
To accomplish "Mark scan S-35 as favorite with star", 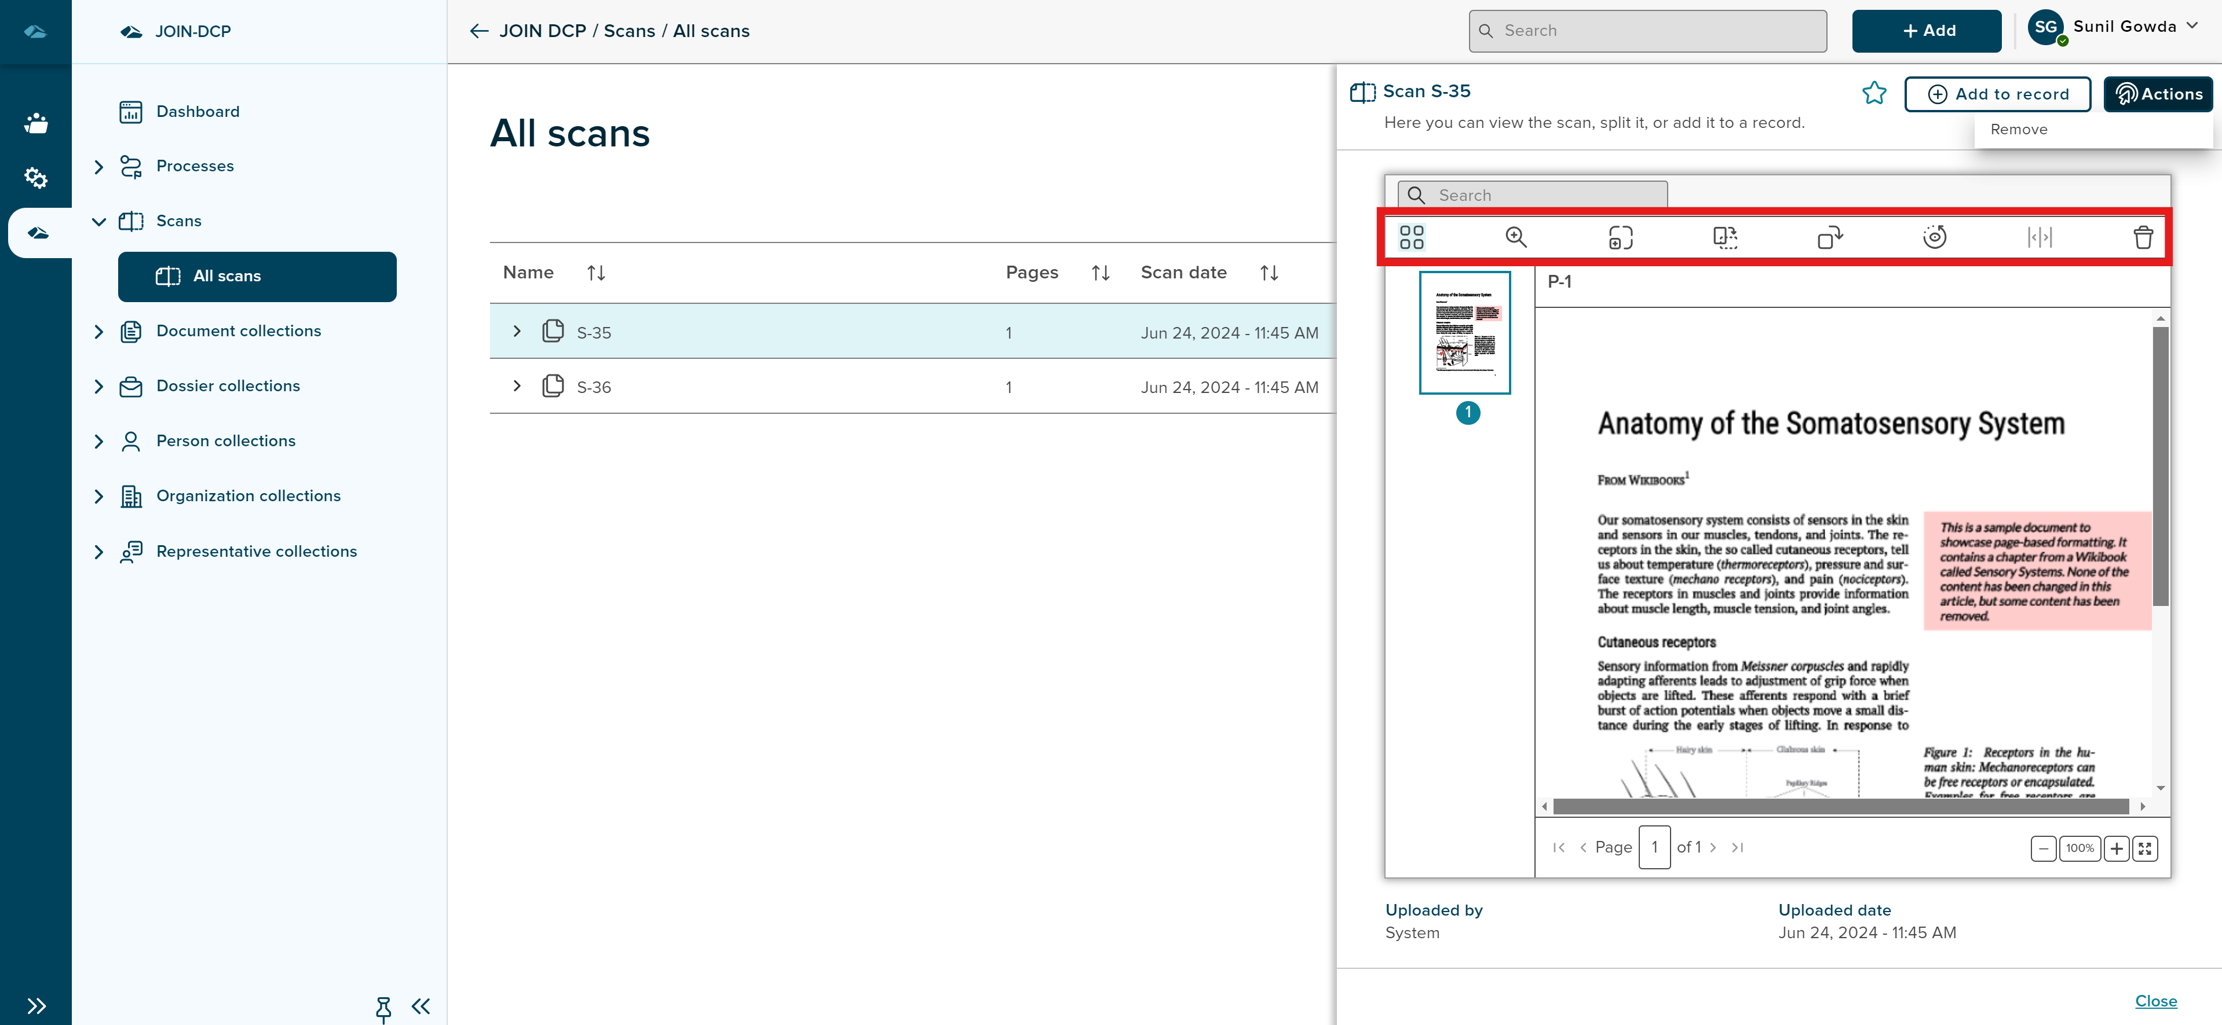I will pos(1873,93).
